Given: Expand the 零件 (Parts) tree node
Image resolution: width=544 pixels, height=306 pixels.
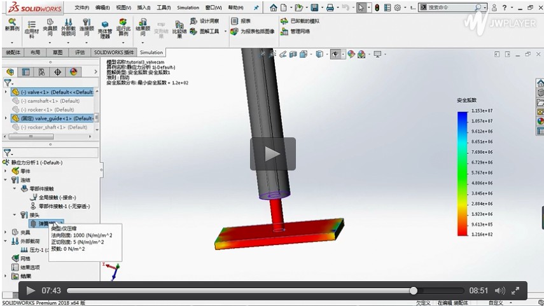Looking at the screenshot, I should pos(6,171).
